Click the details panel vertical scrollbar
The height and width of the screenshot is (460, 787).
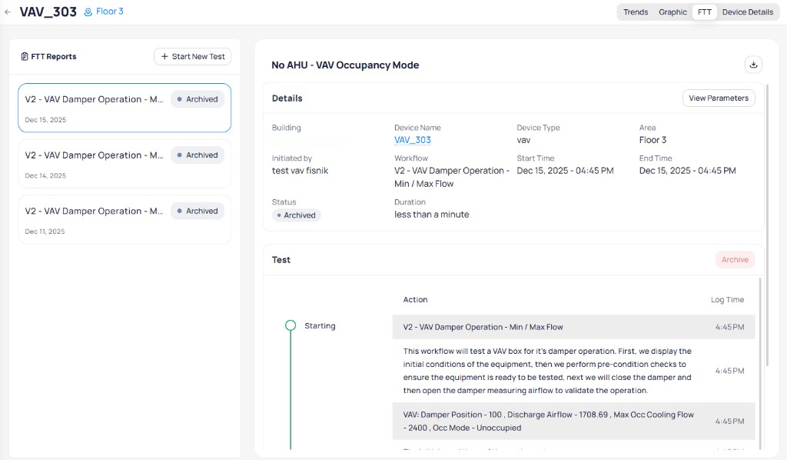click(x=767, y=226)
